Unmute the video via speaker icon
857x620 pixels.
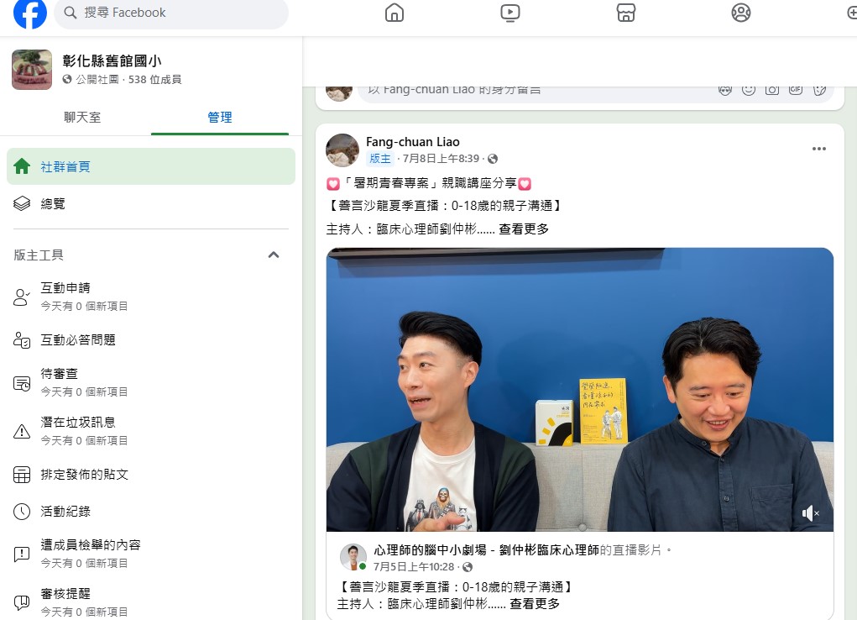pos(810,513)
